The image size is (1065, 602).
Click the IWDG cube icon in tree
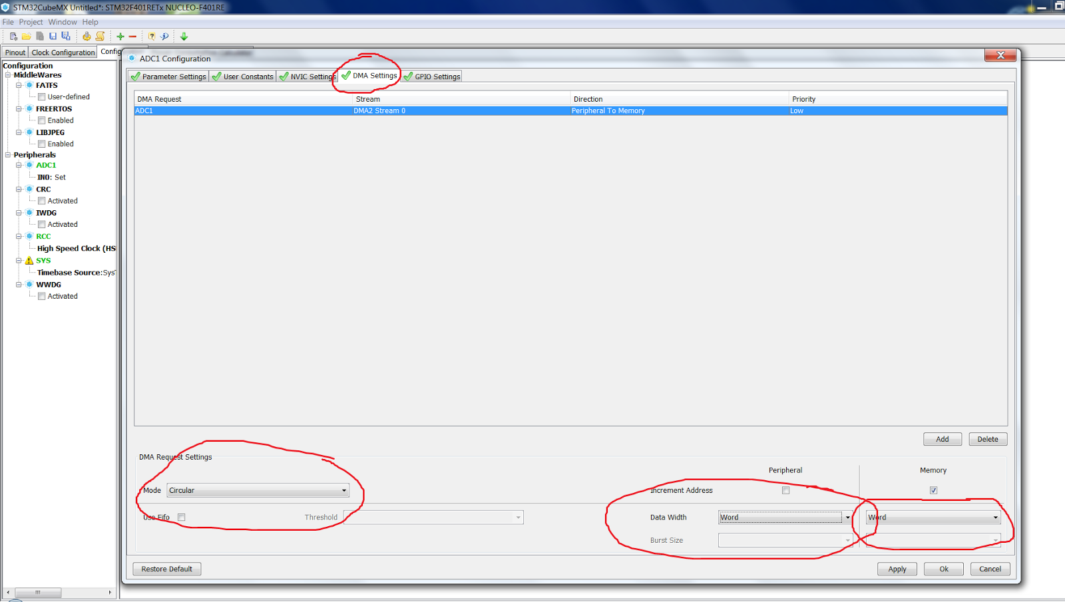(x=29, y=213)
